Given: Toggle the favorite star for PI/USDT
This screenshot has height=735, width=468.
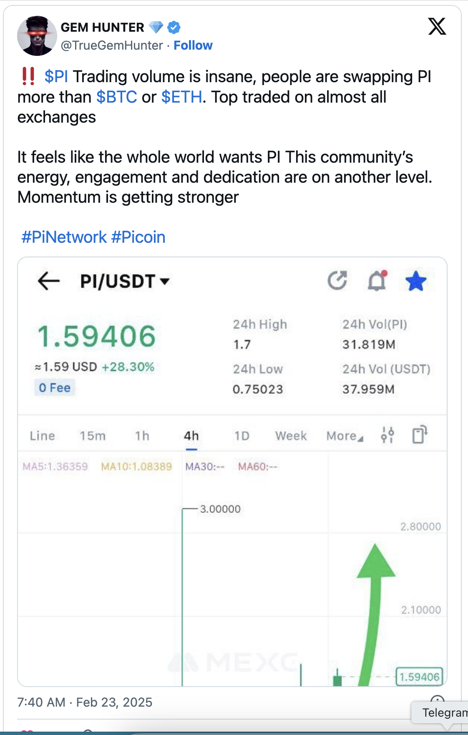Looking at the screenshot, I should (415, 281).
